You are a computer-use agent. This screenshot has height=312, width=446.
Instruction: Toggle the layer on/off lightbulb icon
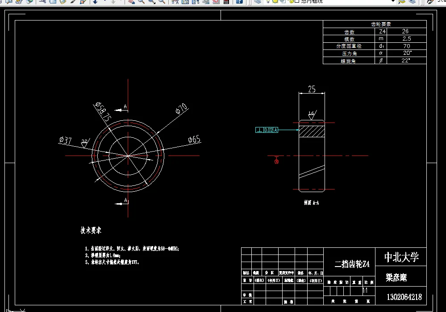click(x=268, y=1)
